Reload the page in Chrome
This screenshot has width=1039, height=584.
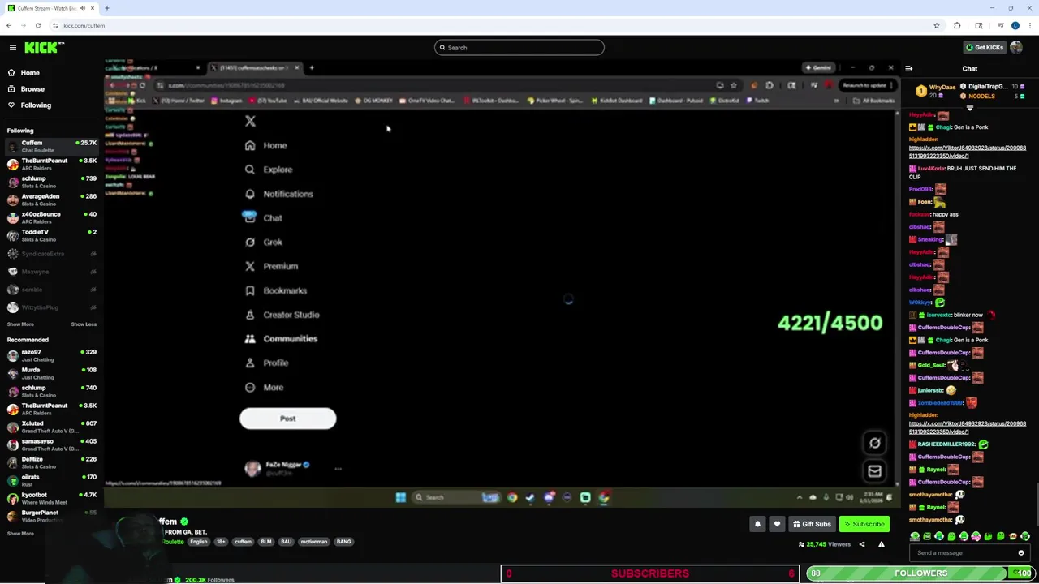[x=38, y=25]
